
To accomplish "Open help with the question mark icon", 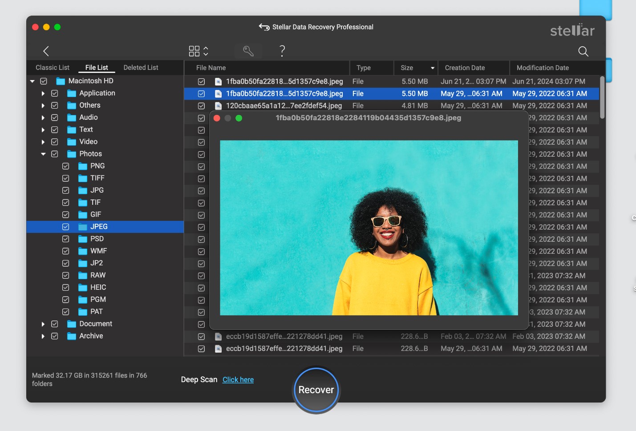I will coord(282,51).
